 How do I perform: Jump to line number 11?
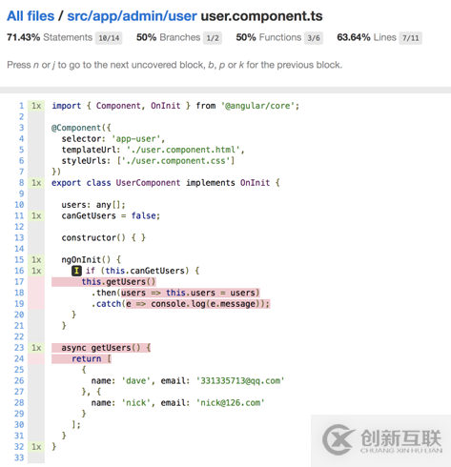[x=19, y=216]
